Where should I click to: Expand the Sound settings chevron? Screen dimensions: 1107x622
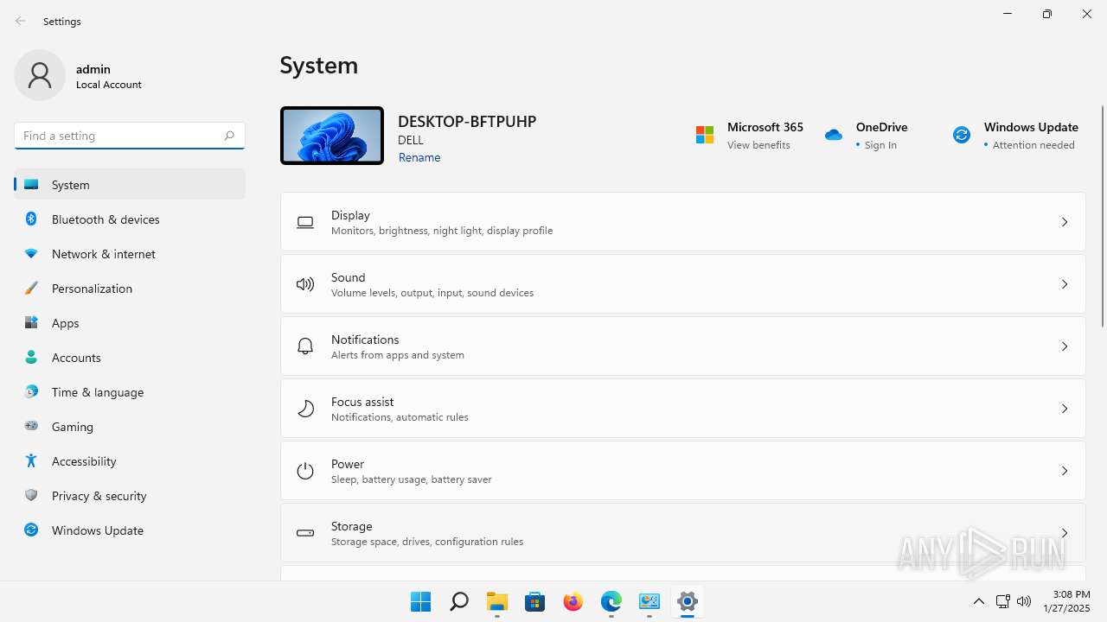point(1065,284)
